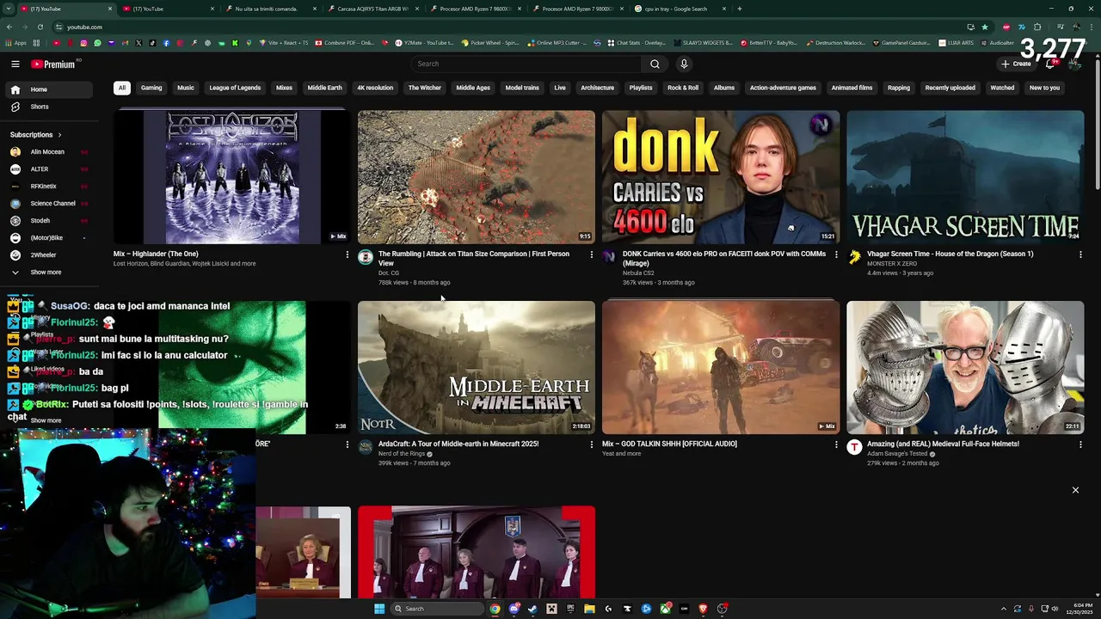Image resolution: width=1101 pixels, height=619 pixels.
Task: Open options menu for DONK Carries video
Action: click(836, 254)
